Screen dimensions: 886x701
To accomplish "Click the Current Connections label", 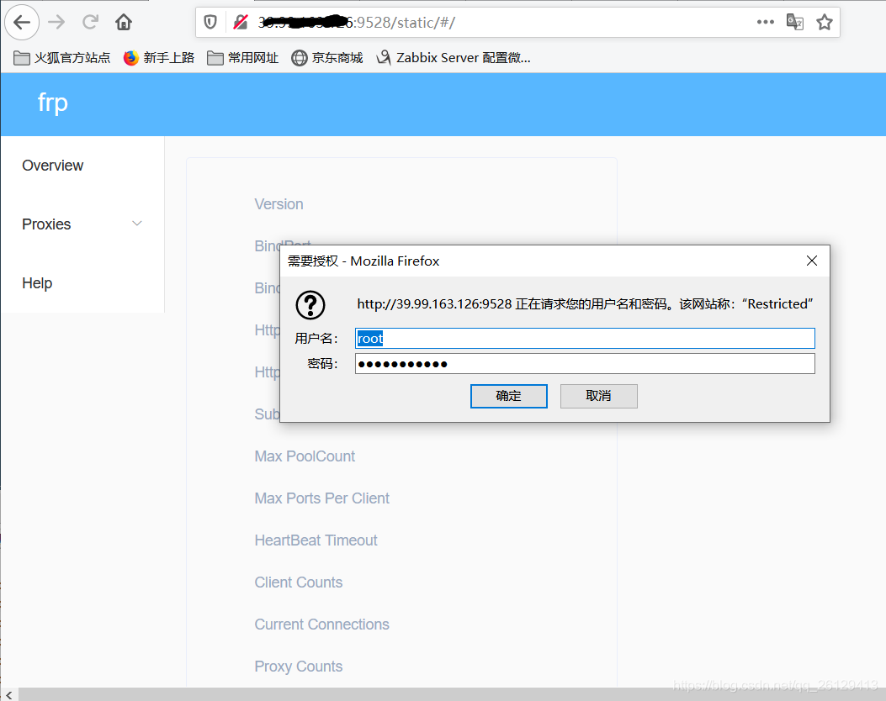I will 322,625.
